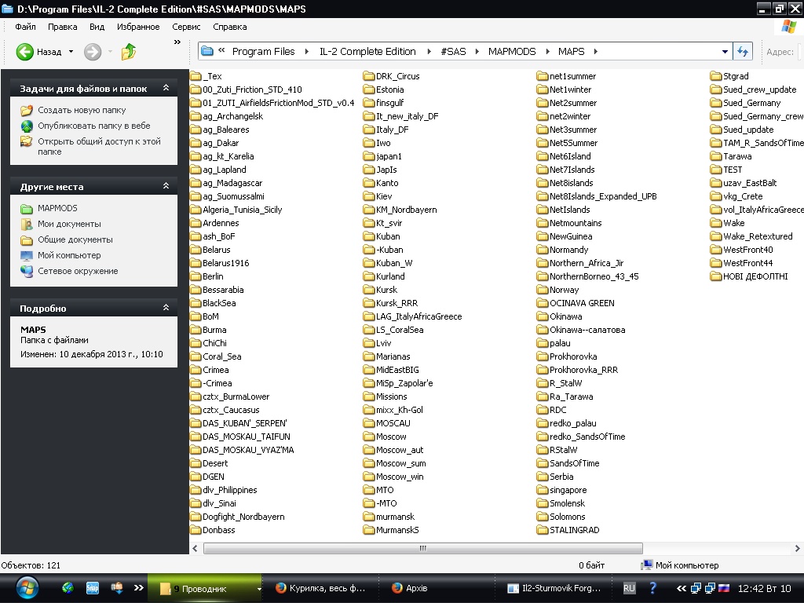
Task: Open the Правка menu
Action: pyautogui.click(x=63, y=27)
